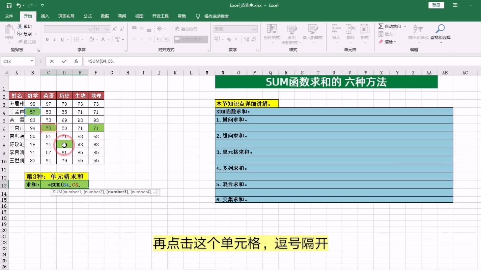
Task: Expand the AutoSum dropdown arrow
Action: [x=405, y=26]
